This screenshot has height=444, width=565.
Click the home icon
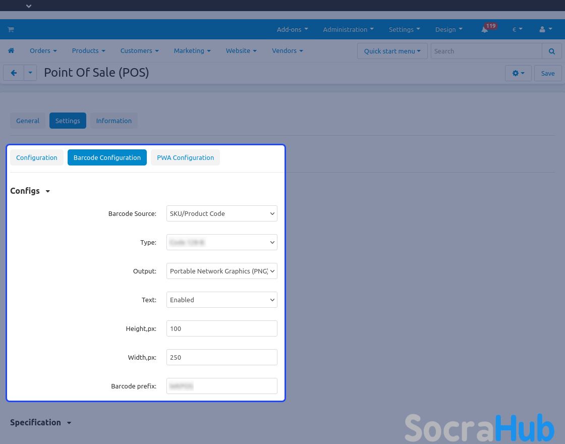click(11, 51)
